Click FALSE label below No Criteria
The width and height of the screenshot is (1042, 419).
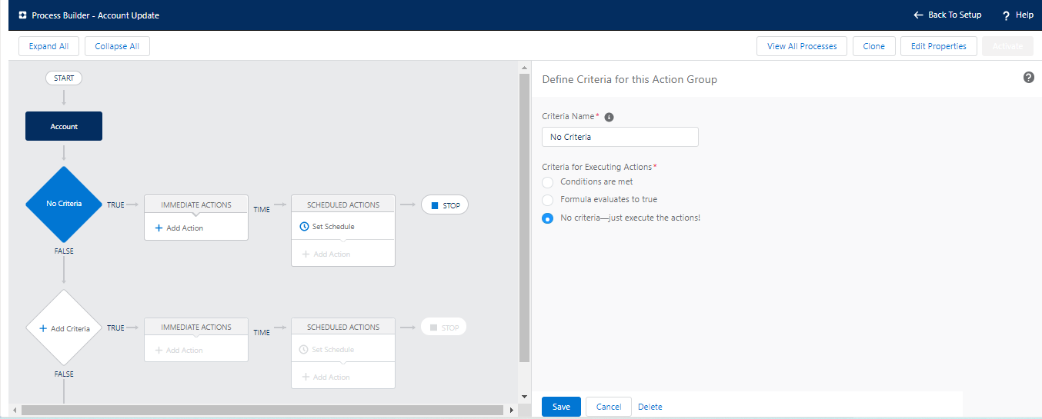64,251
